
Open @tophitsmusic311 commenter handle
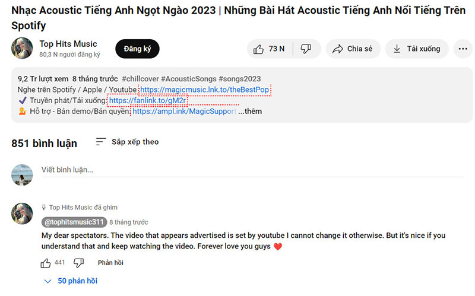point(74,222)
